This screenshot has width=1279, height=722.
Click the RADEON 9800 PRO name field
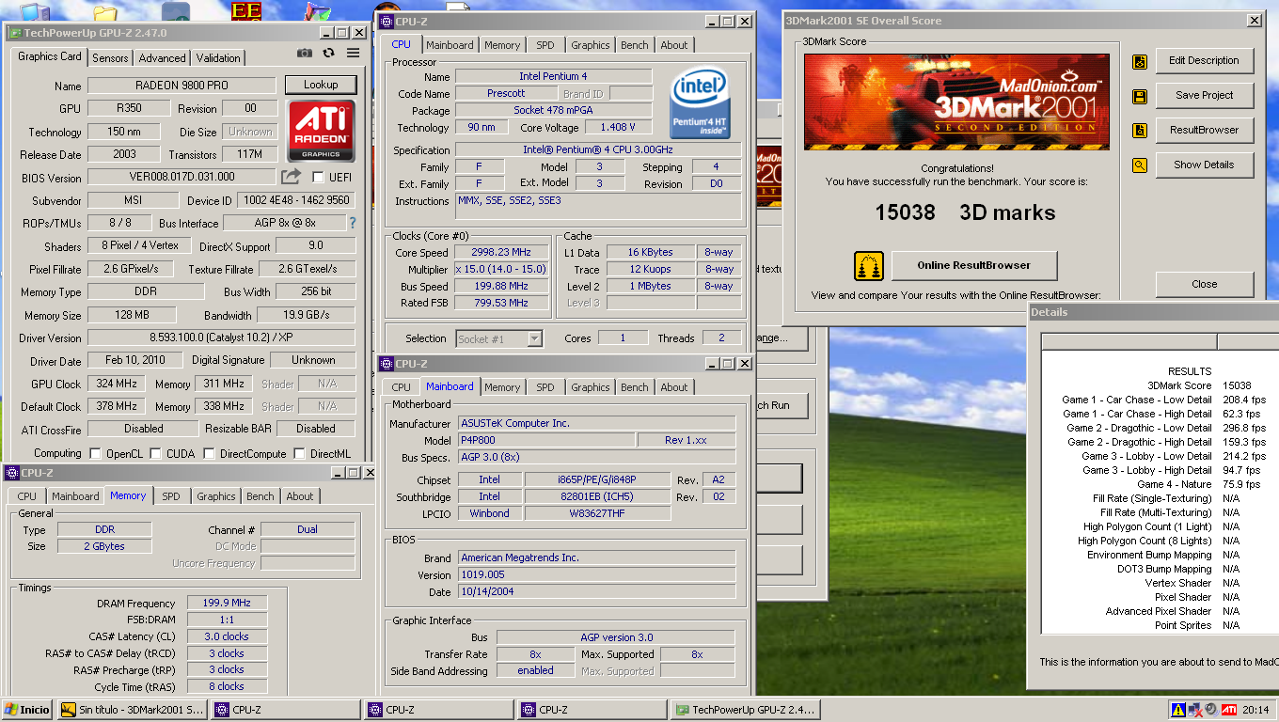(182, 86)
